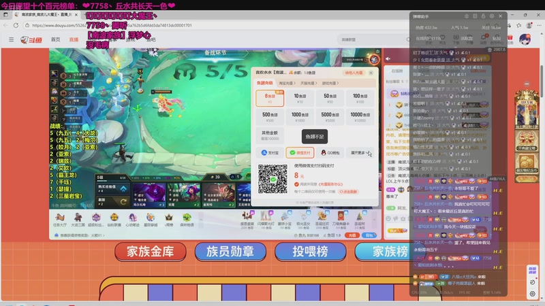545x306 pixels.
Task: Select the 圣诞狂欢 gift icon
Action: pyautogui.click(x=322, y=219)
